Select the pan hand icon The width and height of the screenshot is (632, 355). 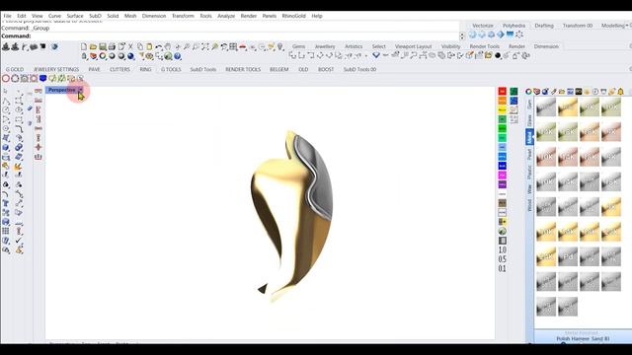(x=168, y=46)
